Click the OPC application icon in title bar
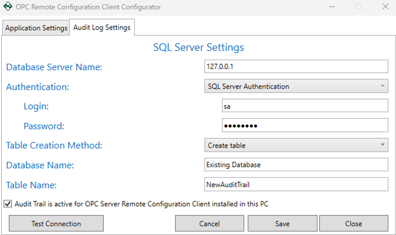 (x=8, y=6)
